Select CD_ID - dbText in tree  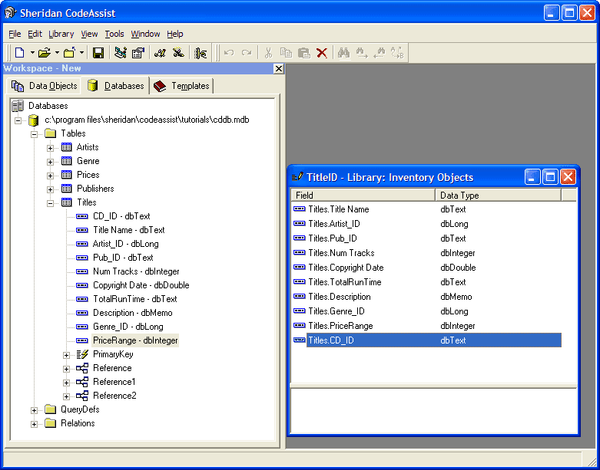click(x=121, y=216)
